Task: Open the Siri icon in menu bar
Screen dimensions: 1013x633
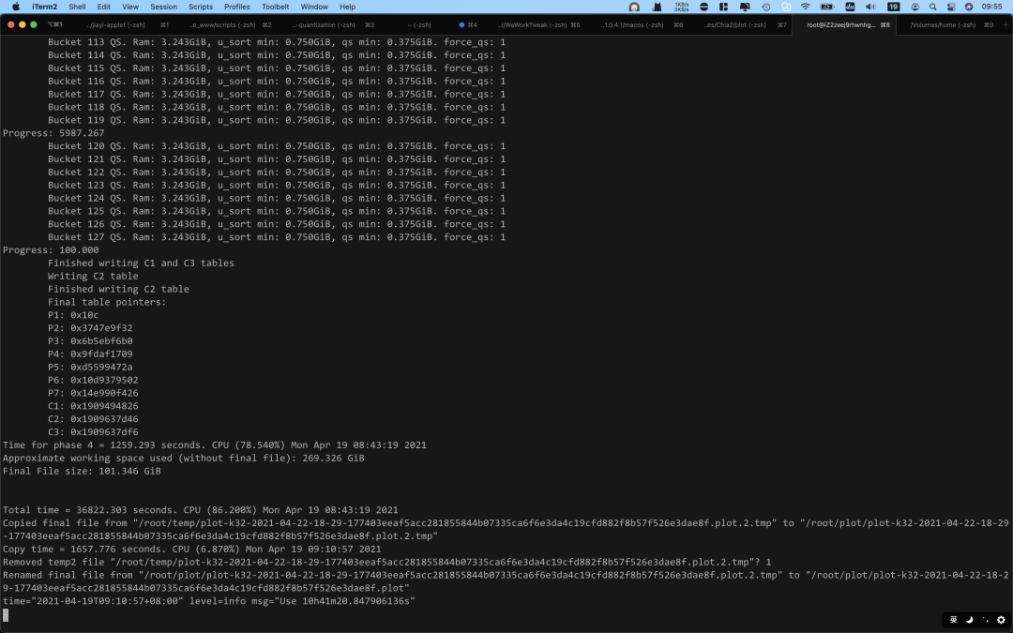Action: click(x=968, y=7)
